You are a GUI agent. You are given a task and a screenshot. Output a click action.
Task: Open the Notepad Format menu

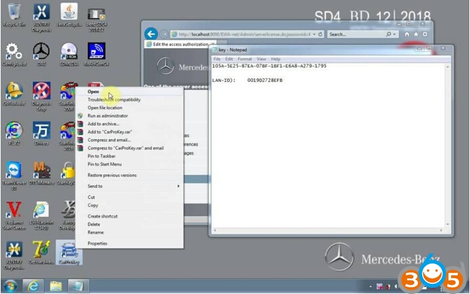pyautogui.click(x=245, y=59)
